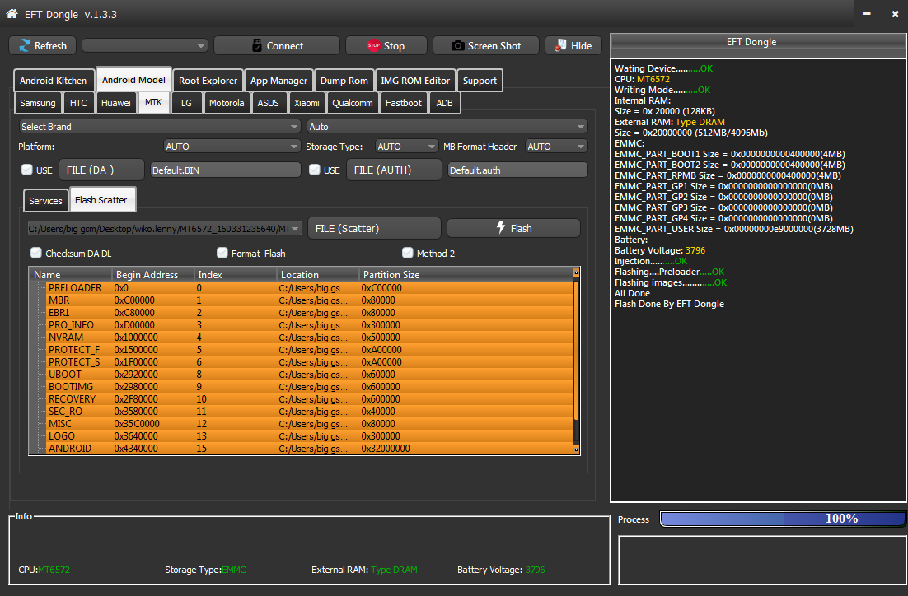Click the EFT Dongle log panel header
Screen dimensions: 908x596
tap(759, 44)
